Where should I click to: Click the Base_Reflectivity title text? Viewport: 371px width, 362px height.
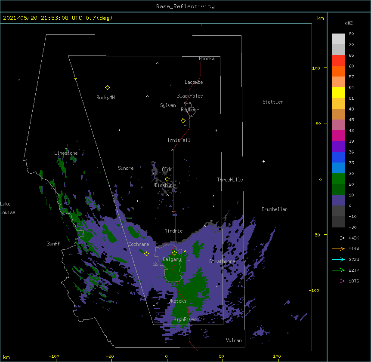click(185, 6)
